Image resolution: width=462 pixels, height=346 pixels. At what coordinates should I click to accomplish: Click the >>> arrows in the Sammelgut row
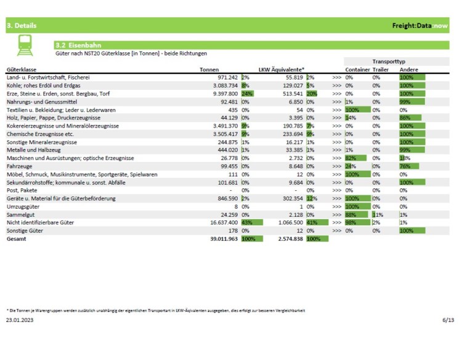[336, 214]
